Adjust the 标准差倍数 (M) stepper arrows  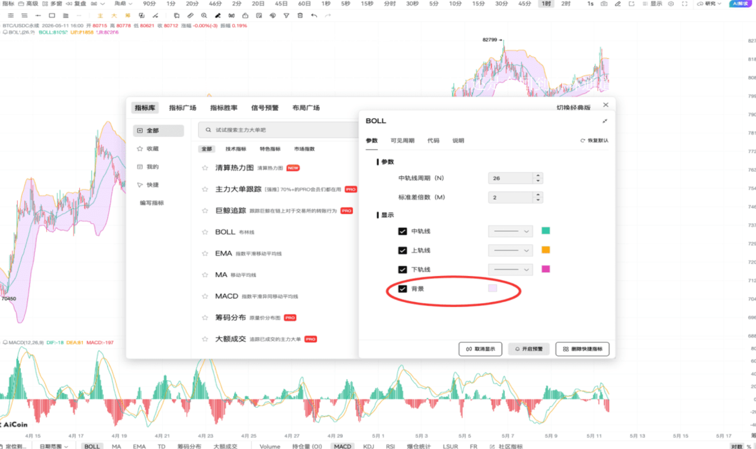[538, 197]
